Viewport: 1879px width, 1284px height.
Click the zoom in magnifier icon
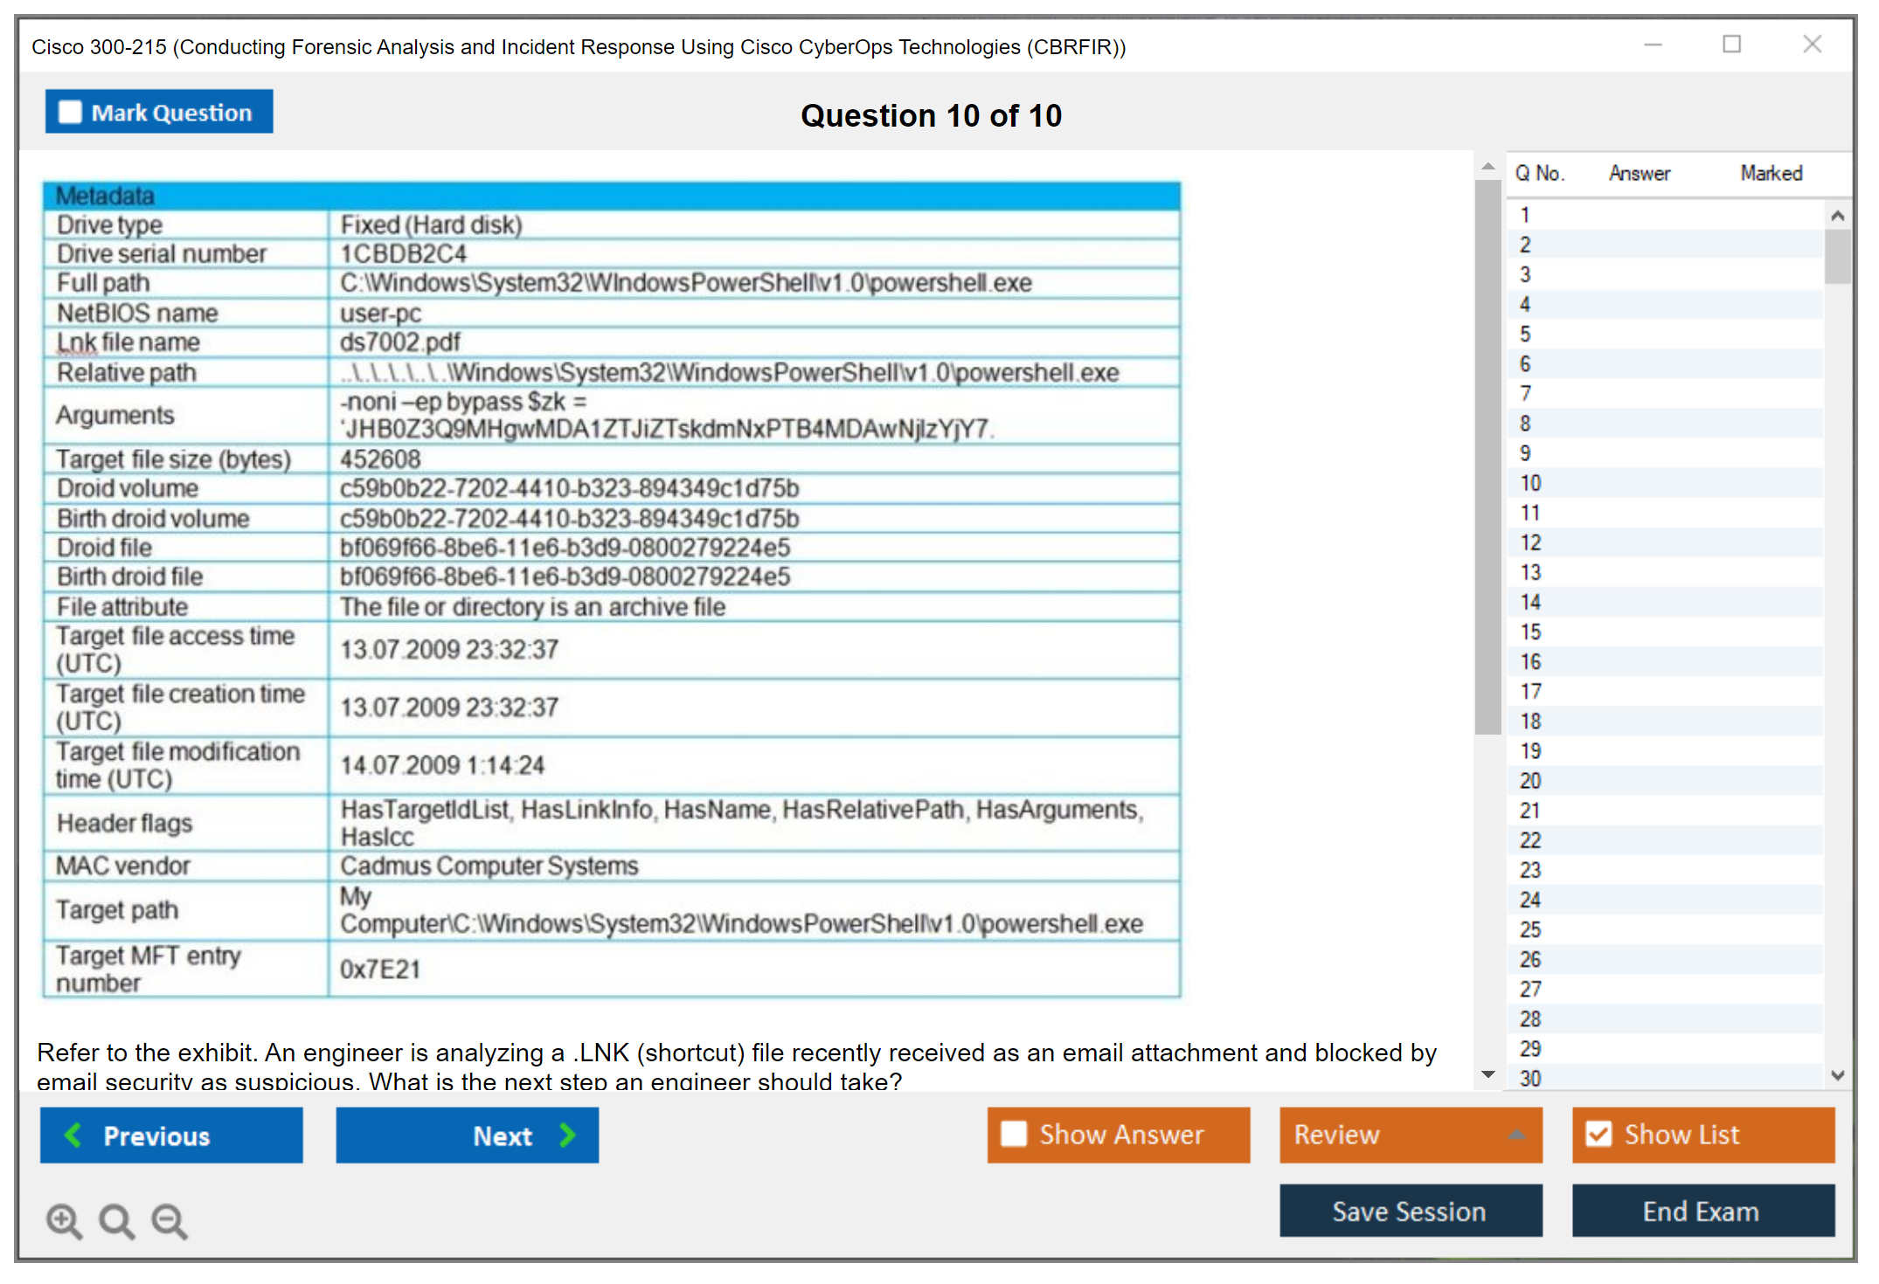point(64,1220)
